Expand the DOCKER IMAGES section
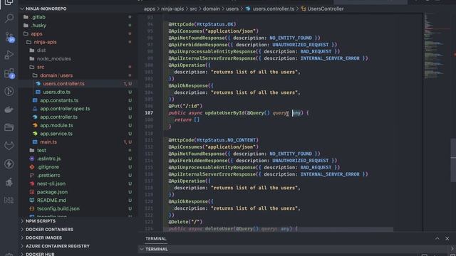The width and height of the screenshot is (456, 256). pyautogui.click(x=43, y=238)
